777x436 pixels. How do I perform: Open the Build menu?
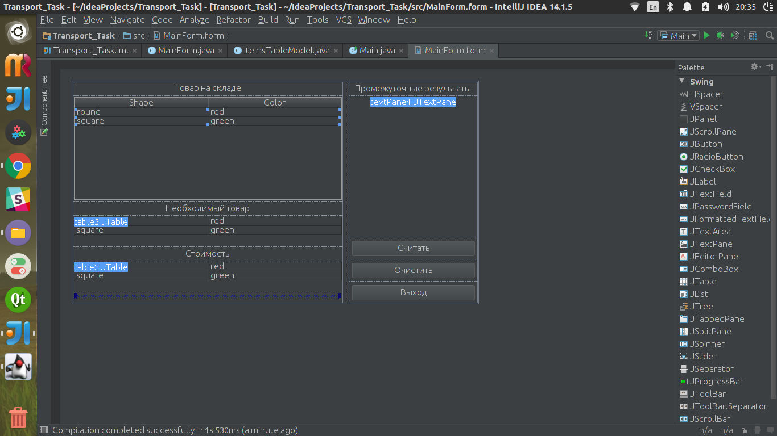click(268, 20)
